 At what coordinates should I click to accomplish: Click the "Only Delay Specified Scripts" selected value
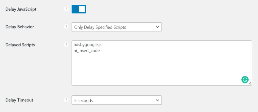[100, 27]
